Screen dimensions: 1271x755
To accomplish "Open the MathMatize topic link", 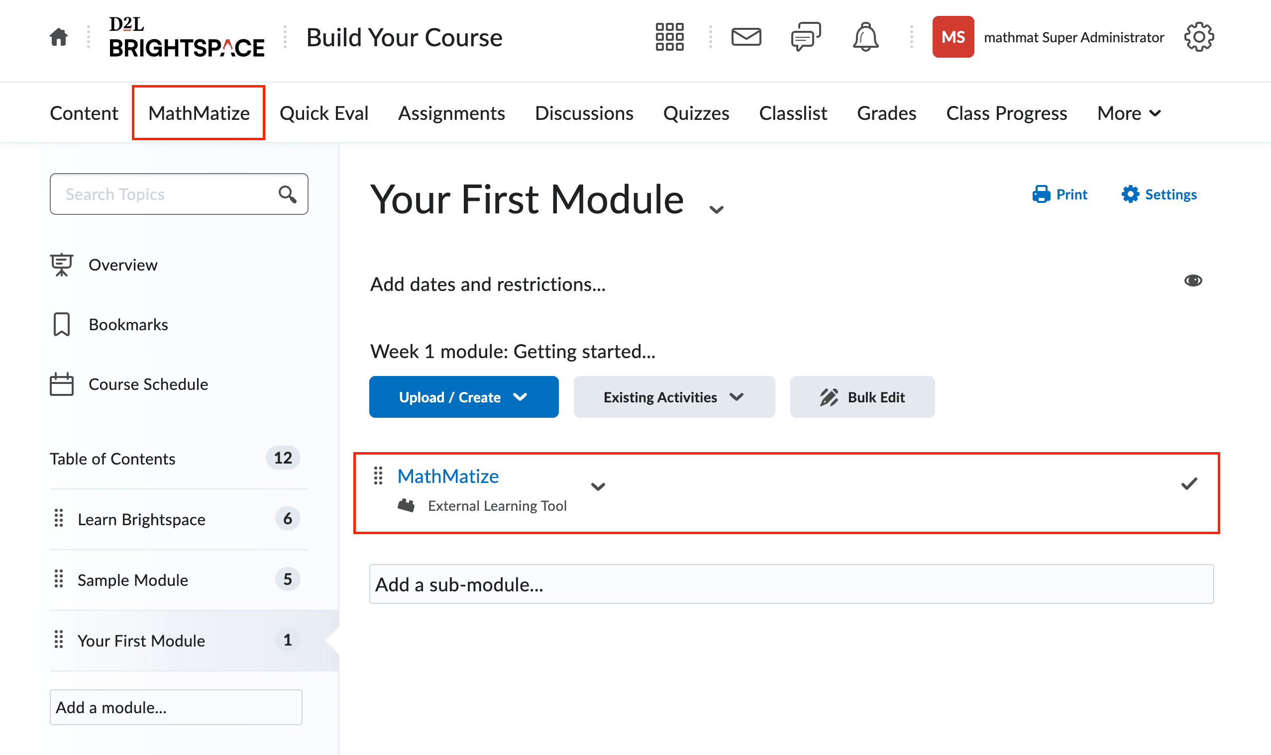I will [448, 476].
